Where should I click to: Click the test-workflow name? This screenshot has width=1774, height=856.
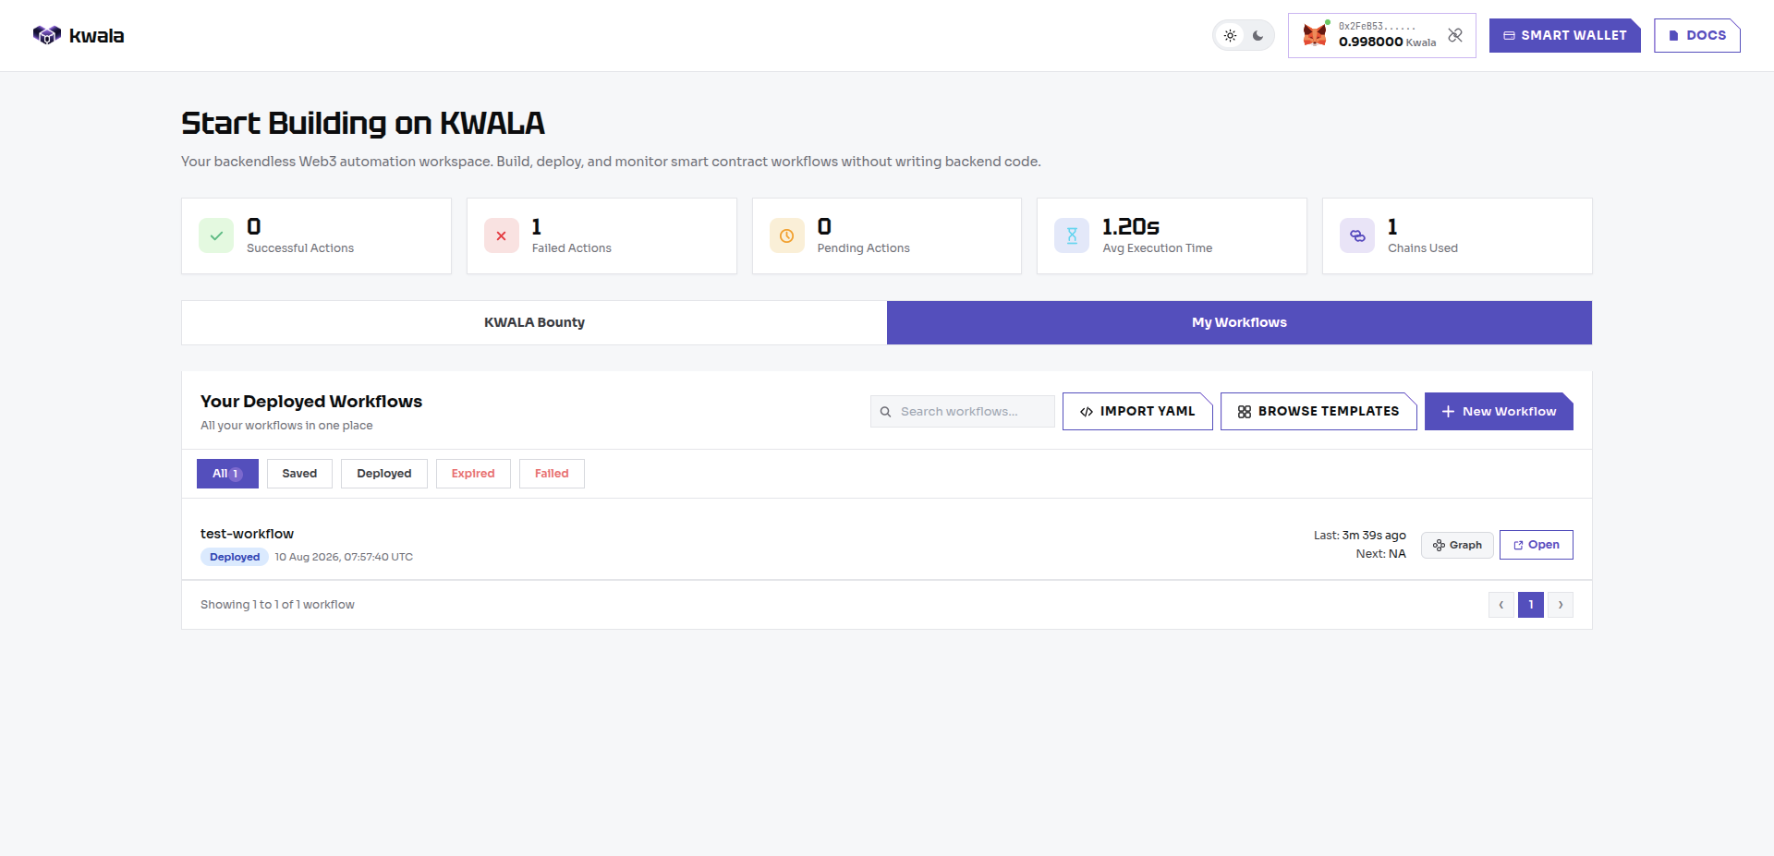[247, 534]
